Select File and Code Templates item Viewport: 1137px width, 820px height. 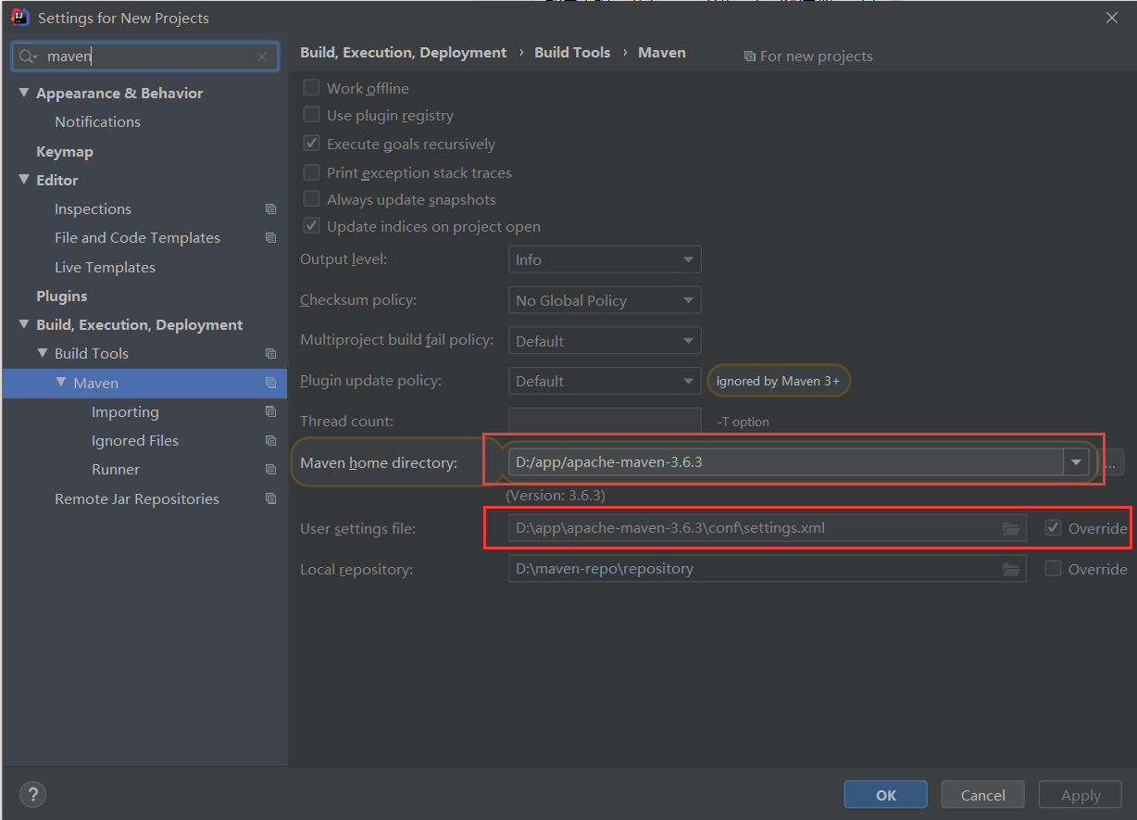[x=137, y=237]
